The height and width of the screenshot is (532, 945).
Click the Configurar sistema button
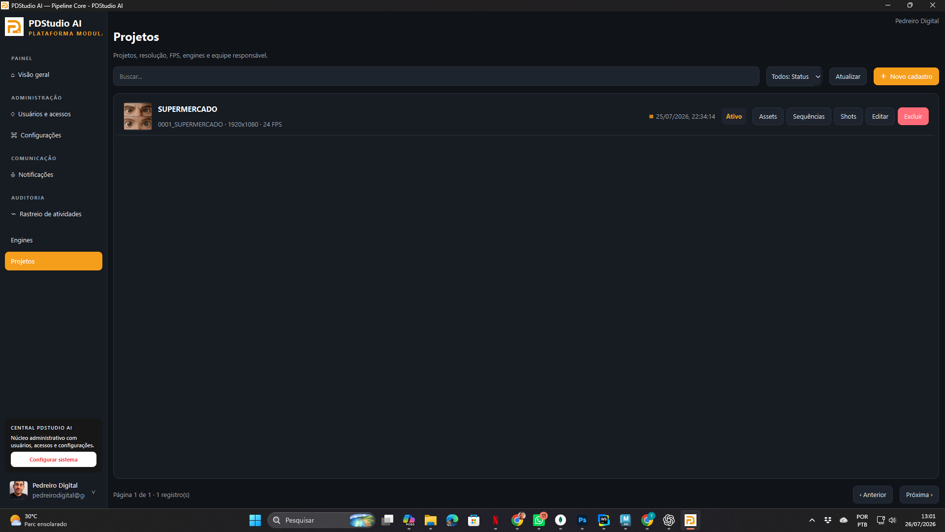(54, 460)
